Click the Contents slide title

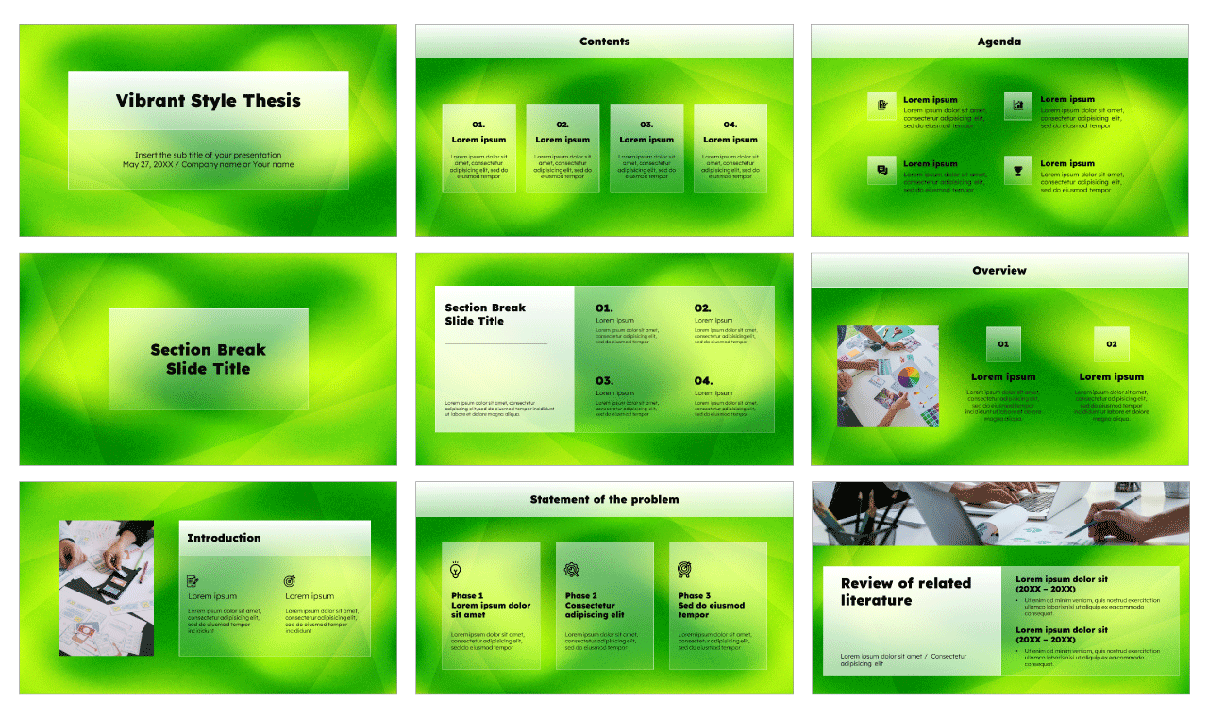click(x=604, y=42)
